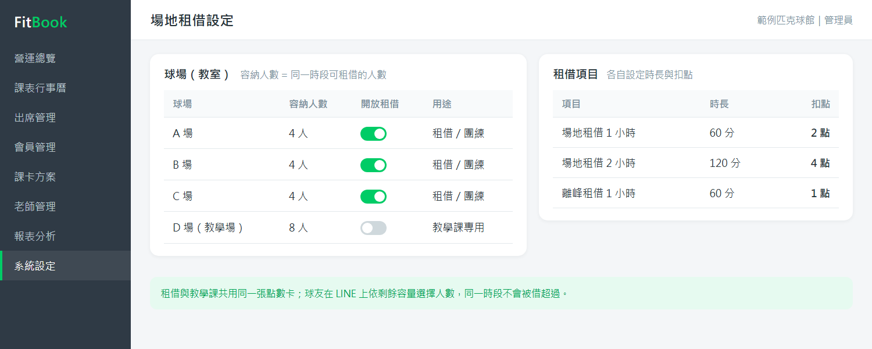872x349 pixels.
Task: Click the green notice about 點數卡
Action: [x=501, y=293]
